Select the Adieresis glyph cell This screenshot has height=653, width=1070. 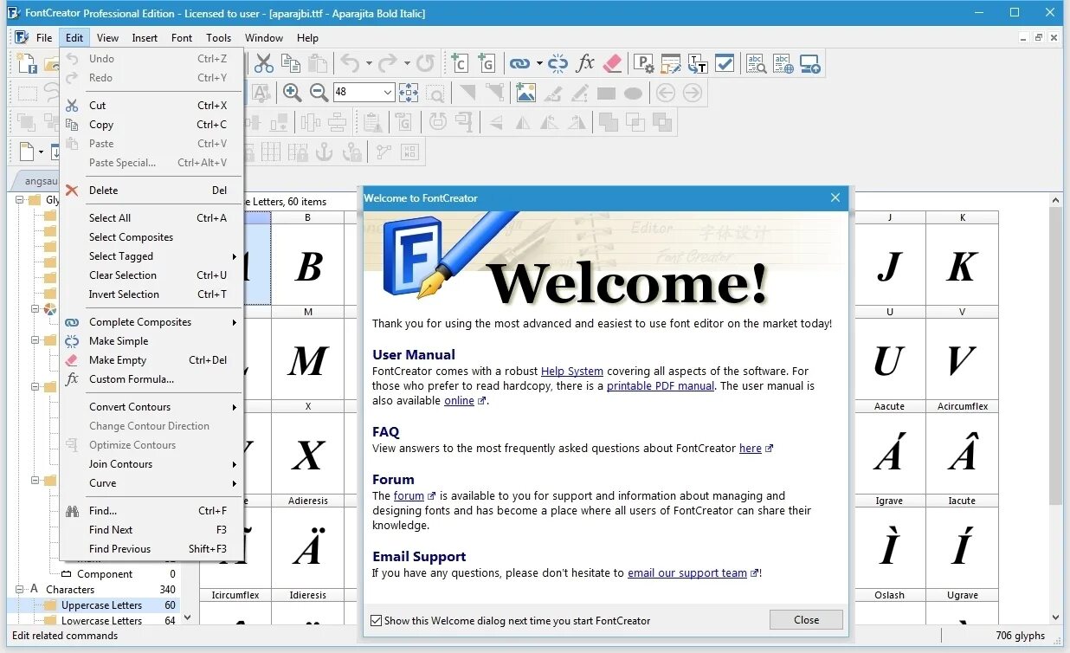click(x=307, y=542)
